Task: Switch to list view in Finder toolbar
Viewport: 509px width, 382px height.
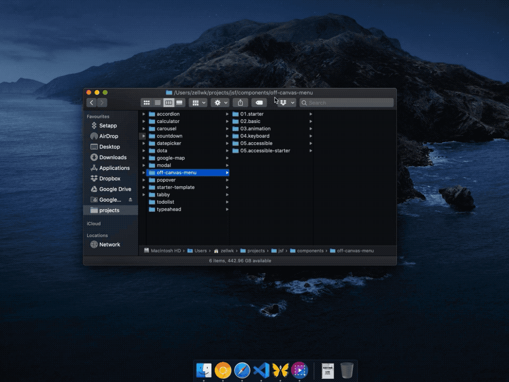Action: coord(158,102)
